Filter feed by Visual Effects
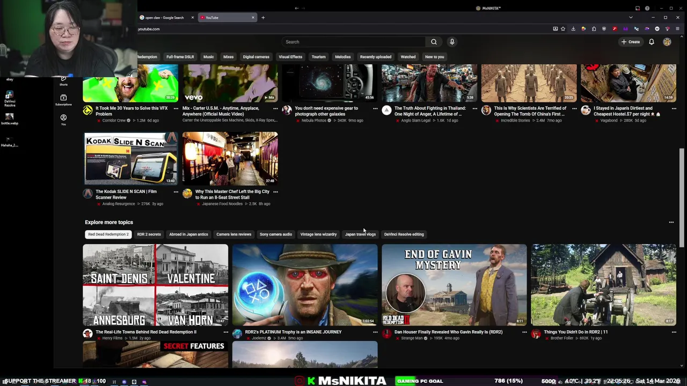 (290, 57)
